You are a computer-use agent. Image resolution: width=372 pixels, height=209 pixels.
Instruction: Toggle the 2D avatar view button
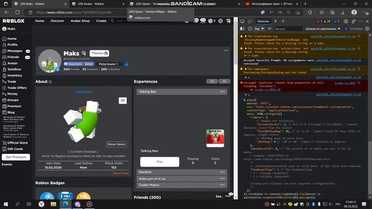pyautogui.click(x=123, y=100)
